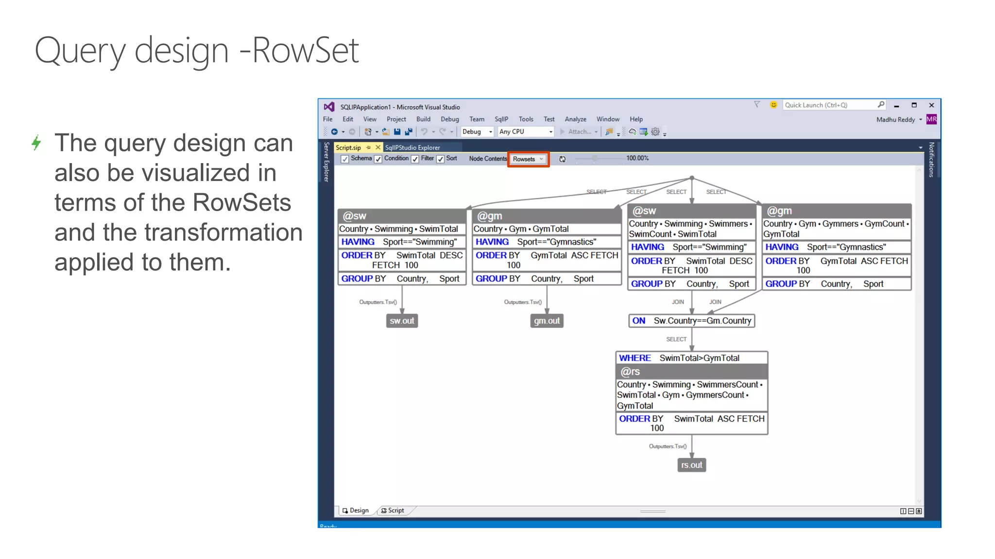
Task: Click the Visual Studio logo icon
Action: [329, 107]
